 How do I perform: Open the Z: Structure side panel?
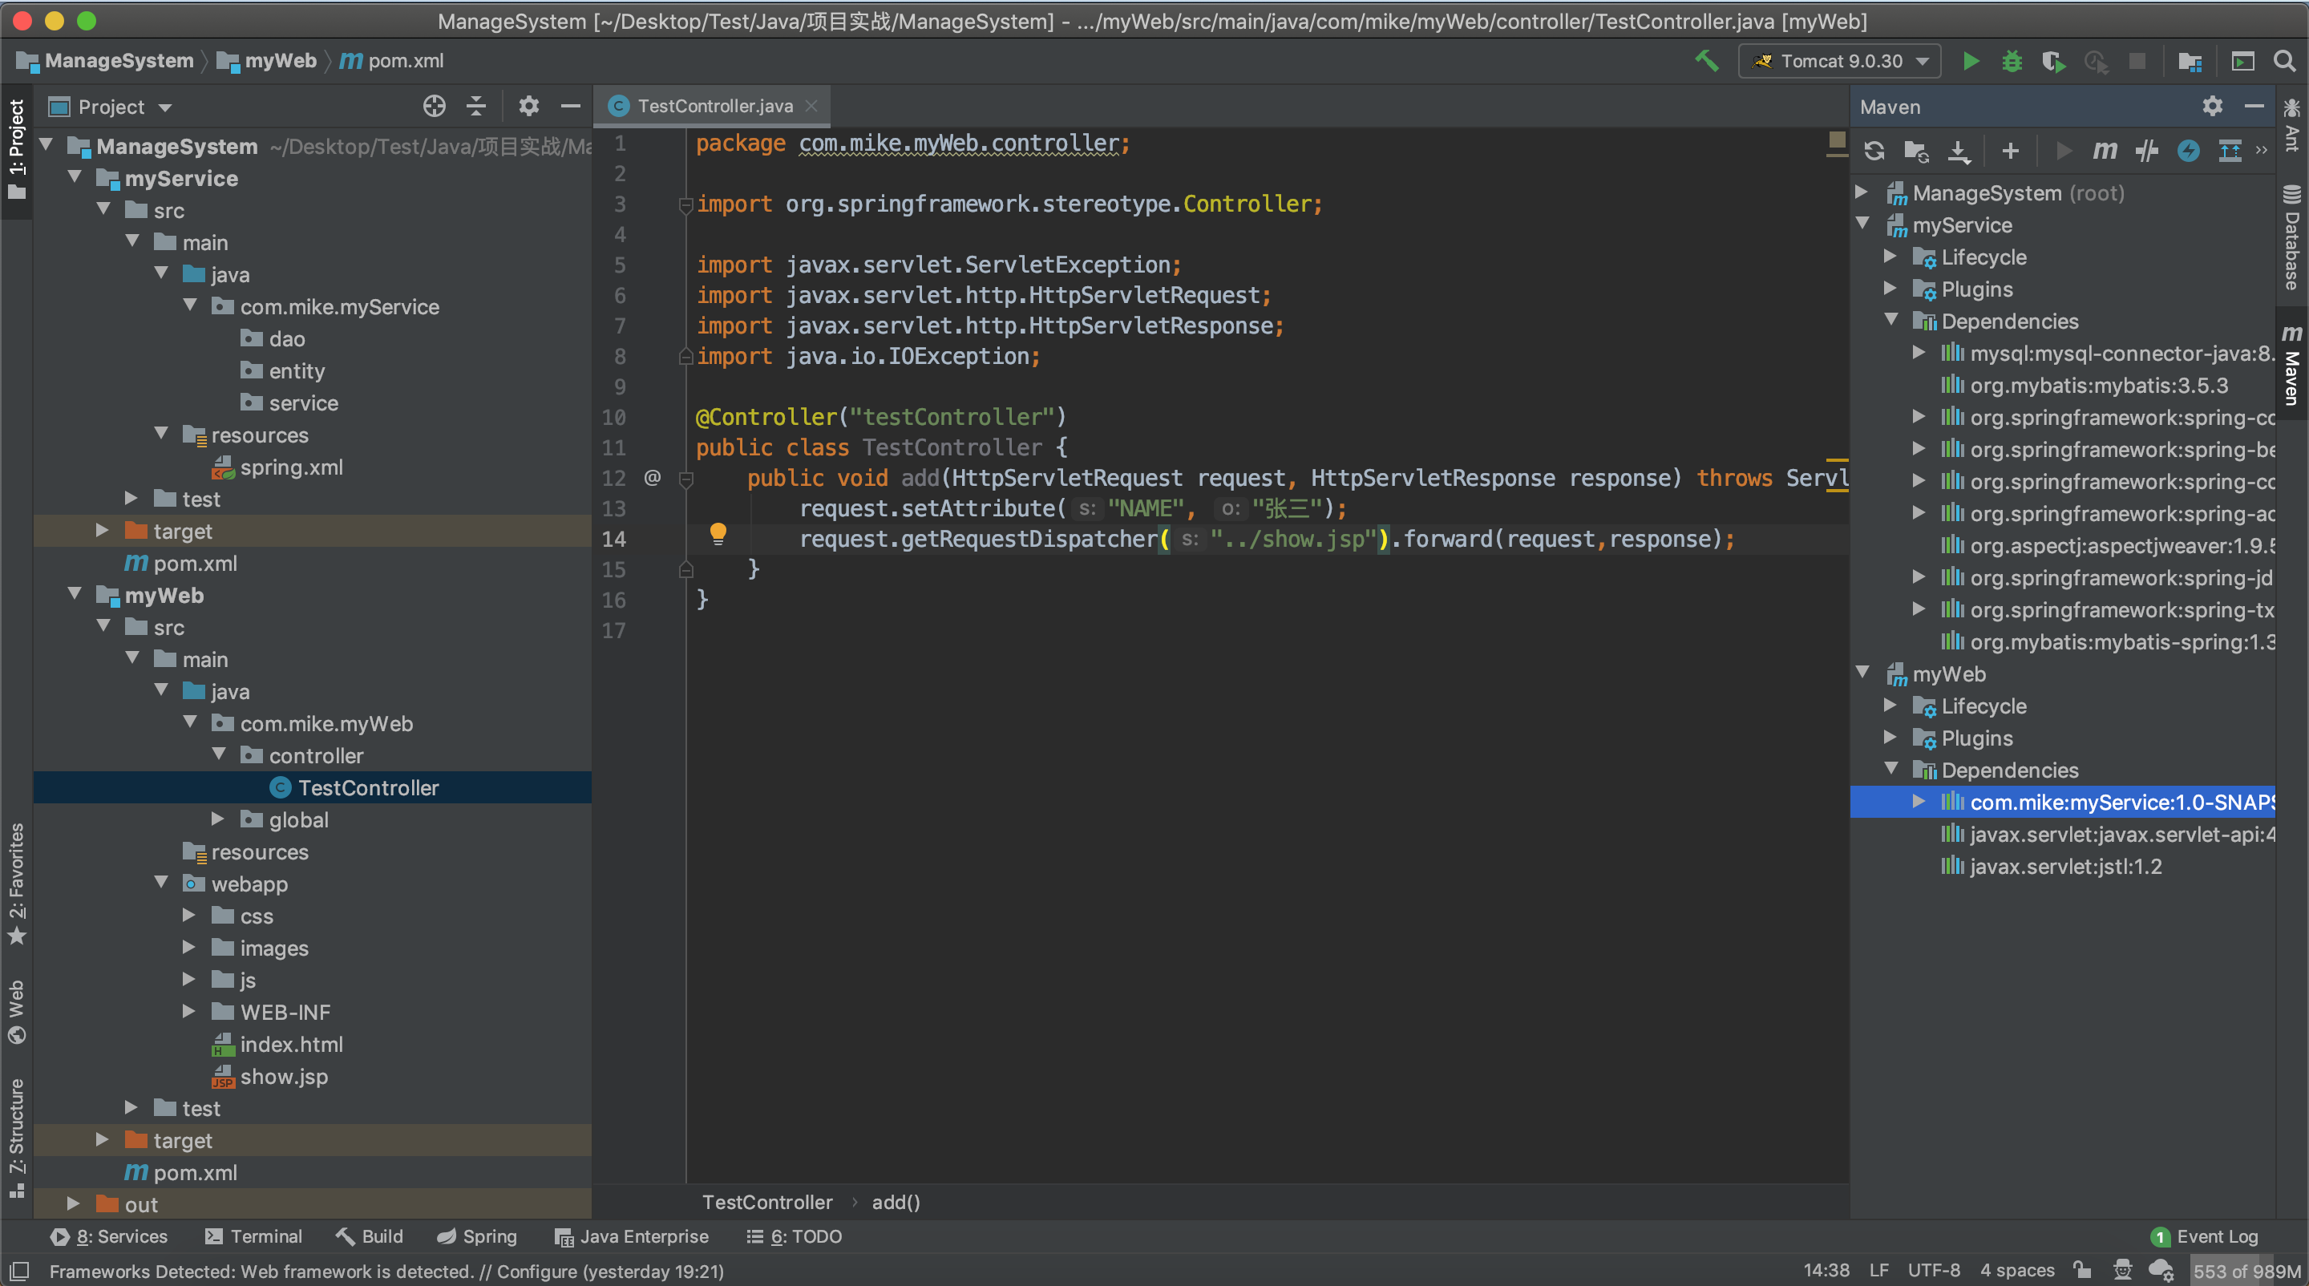pyautogui.click(x=17, y=1138)
